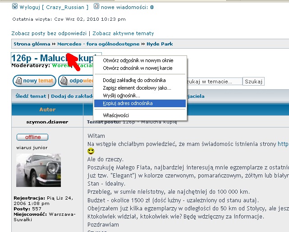Viewport: 289px width, 232px height.
Task: Click 'Śledź temat' link
Action: (x=31, y=96)
